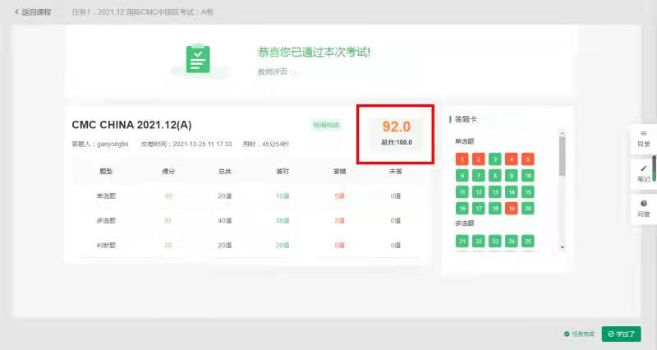This screenshot has height=350, width=657.
Task: View question 20 in answer card
Action: [x=528, y=209]
